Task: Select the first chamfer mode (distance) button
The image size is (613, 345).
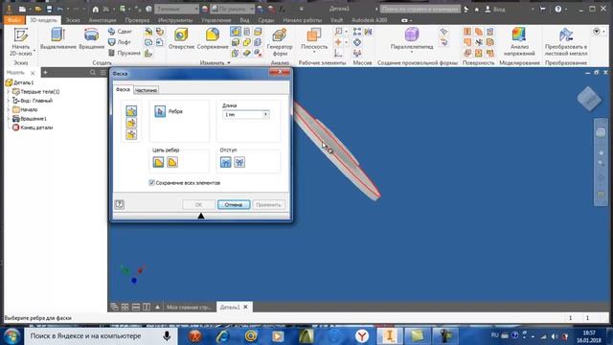Action: (131, 111)
